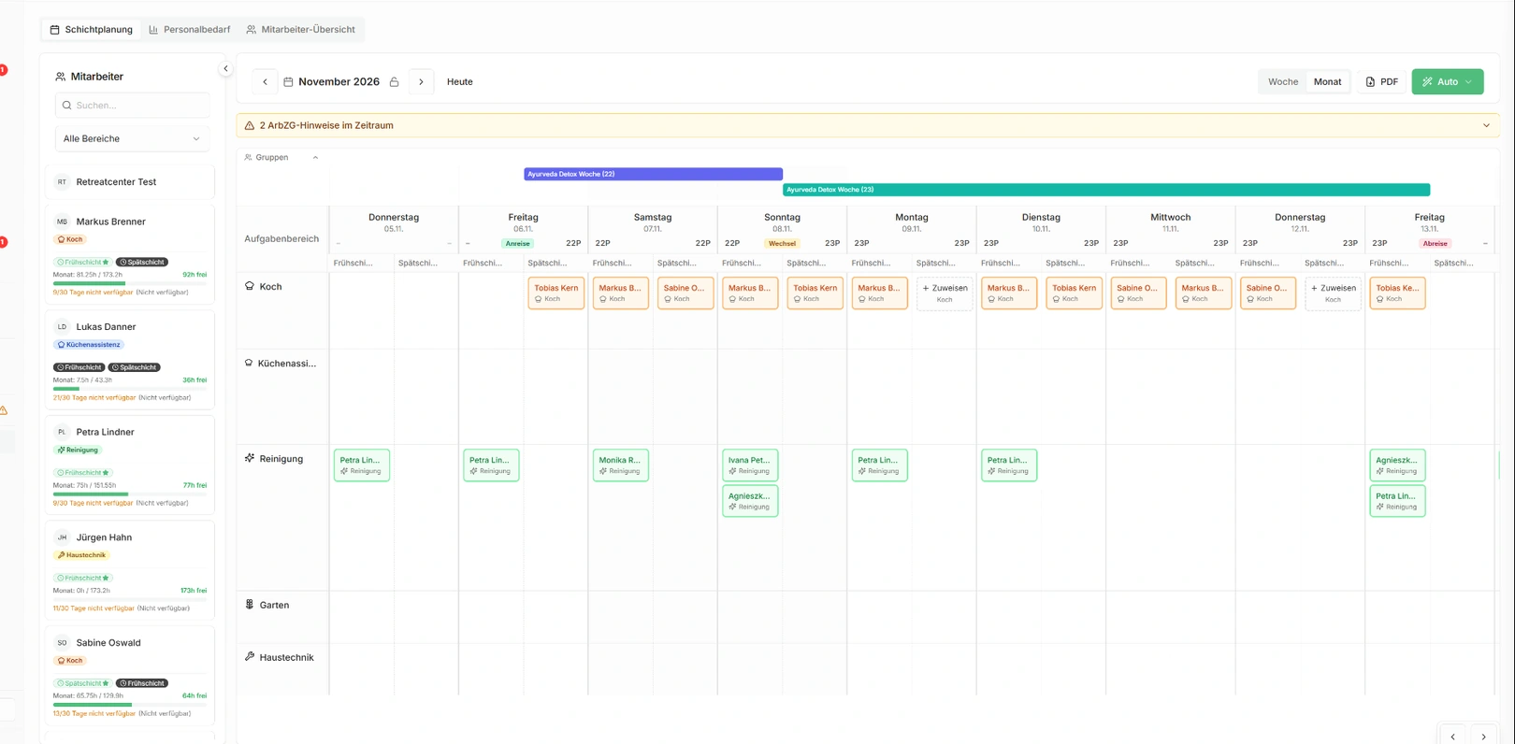Page the schedule left with the bottom arrow
1515x744 pixels.
pyautogui.click(x=1452, y=736)
